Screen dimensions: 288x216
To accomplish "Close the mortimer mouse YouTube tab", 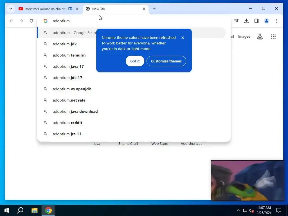I will (77, 9).
